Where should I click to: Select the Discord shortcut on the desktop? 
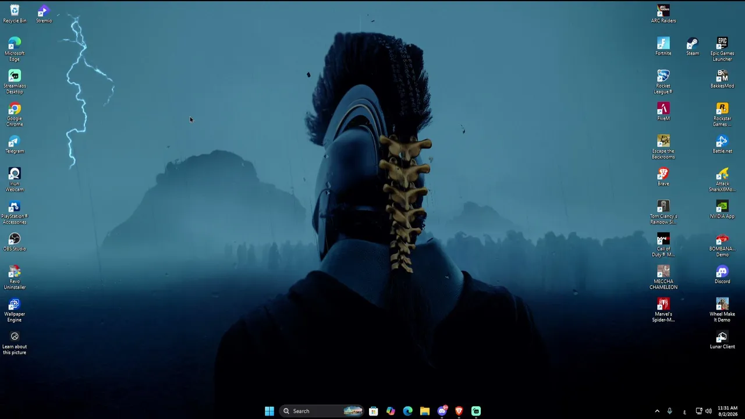(x=722, y=275)
